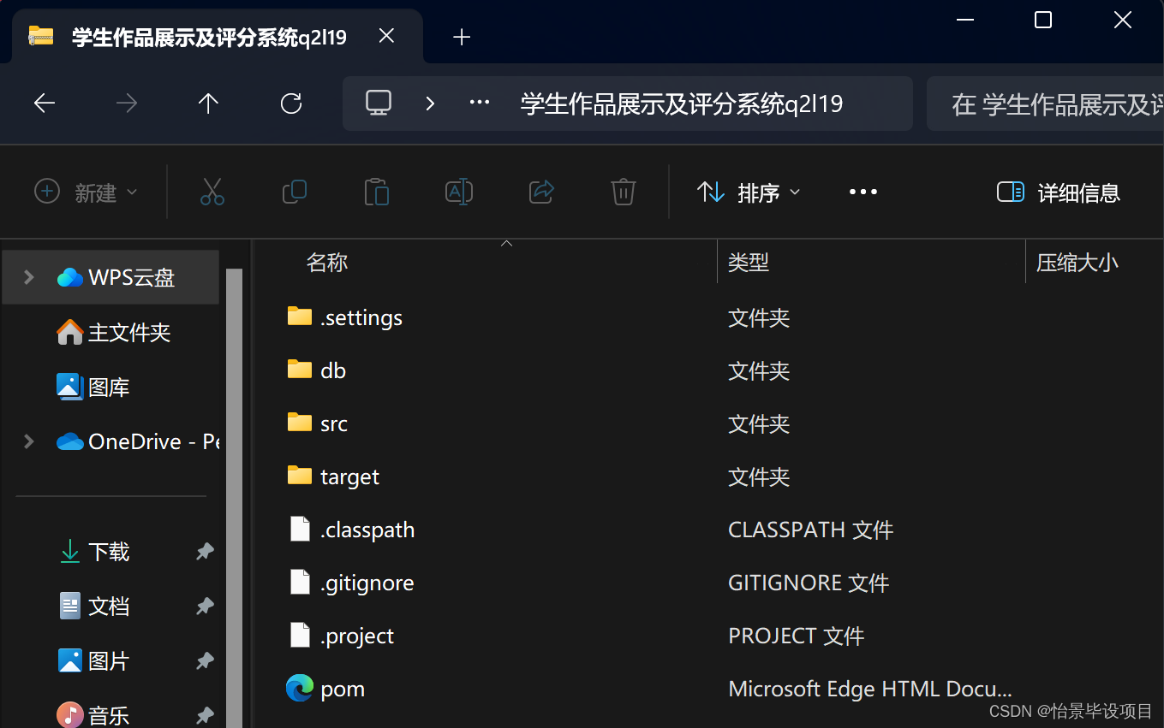Select the db folder
The width and height of the screenshot is (1164, 728).
pyautogui.click(x=332, y=370)
